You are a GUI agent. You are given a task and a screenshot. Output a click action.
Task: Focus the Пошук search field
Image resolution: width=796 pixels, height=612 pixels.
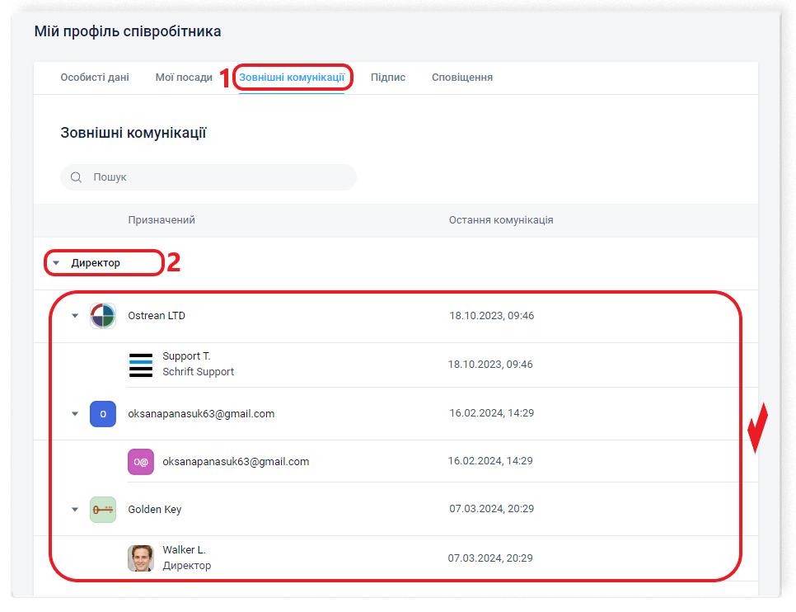coord(214,177)
